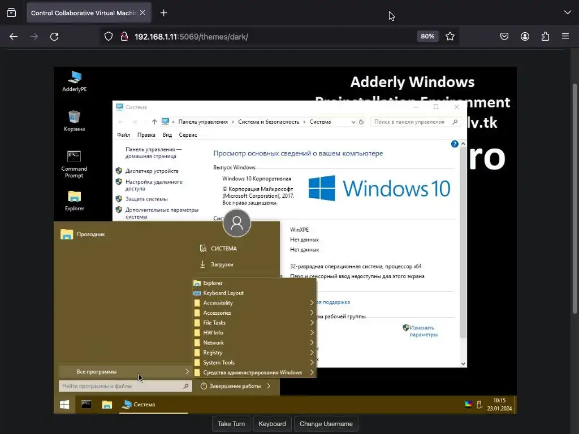This screenshot has height=434, width=579.
Task: Open the Правка menu
Action: (x=146, y=135)
